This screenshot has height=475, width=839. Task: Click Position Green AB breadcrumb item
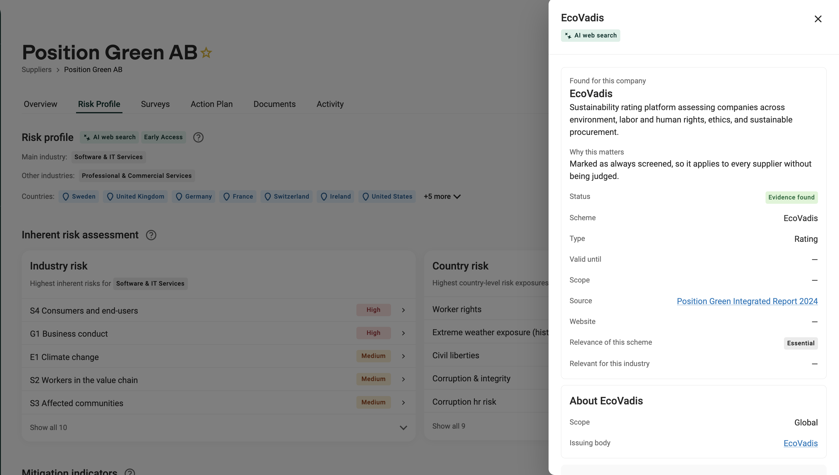[x=93, y=70]
